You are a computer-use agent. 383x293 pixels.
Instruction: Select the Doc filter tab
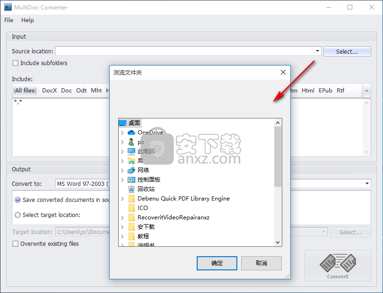[x=67, y=91]
